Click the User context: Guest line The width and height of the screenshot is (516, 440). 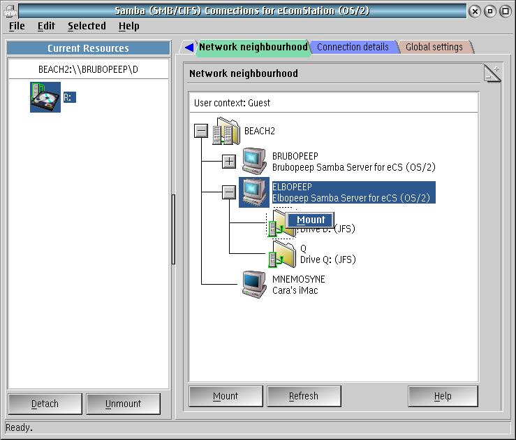coord(232,103)
